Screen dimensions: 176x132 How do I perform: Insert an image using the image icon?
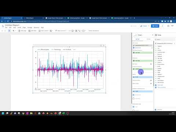pos(73,31)
